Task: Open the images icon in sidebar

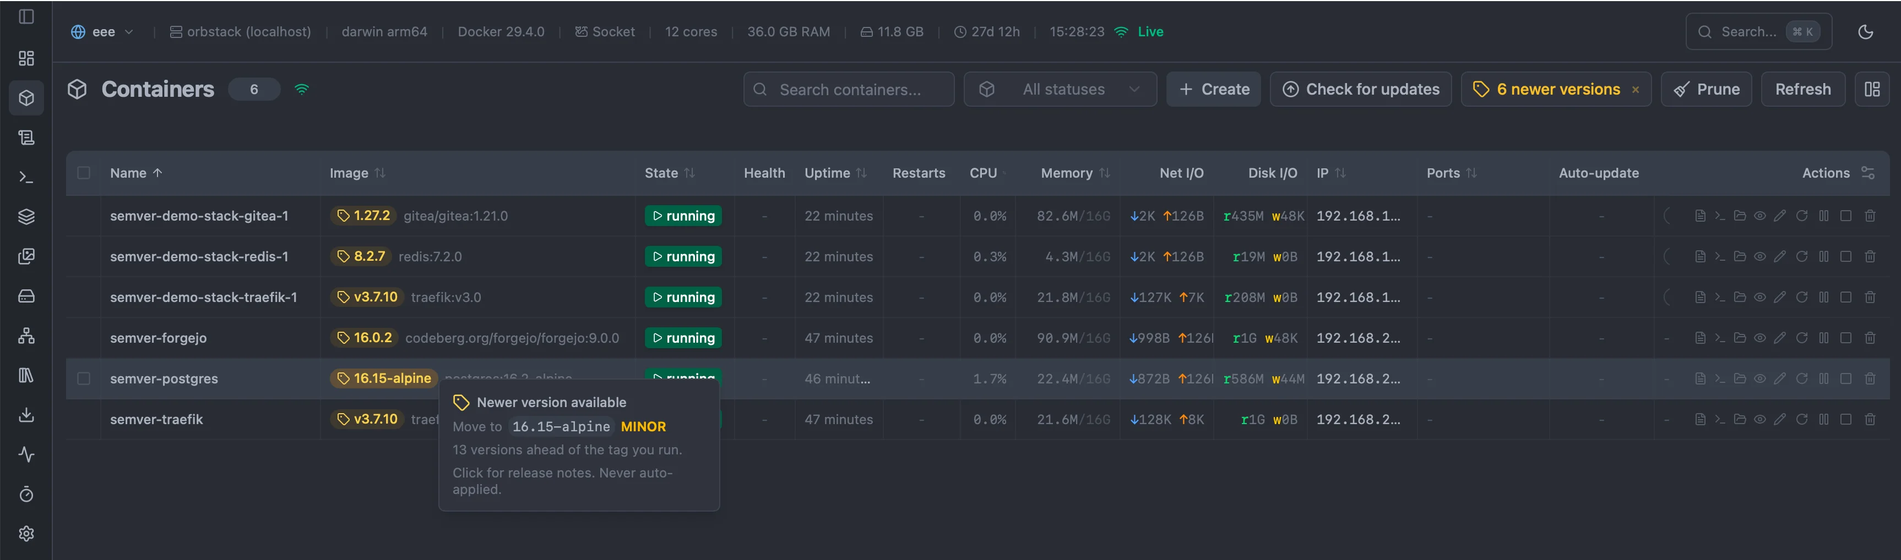Action: click(x=26, y=256)
